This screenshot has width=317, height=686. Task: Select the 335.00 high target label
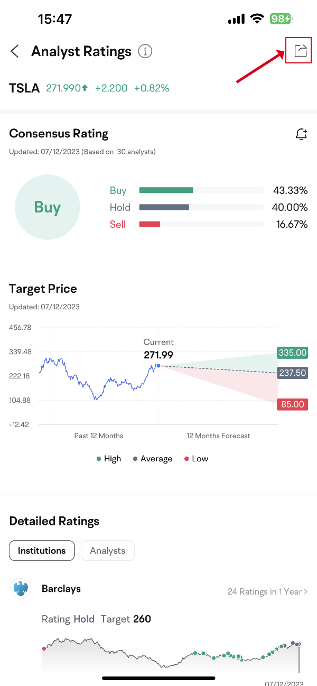[x=293, y=353]
